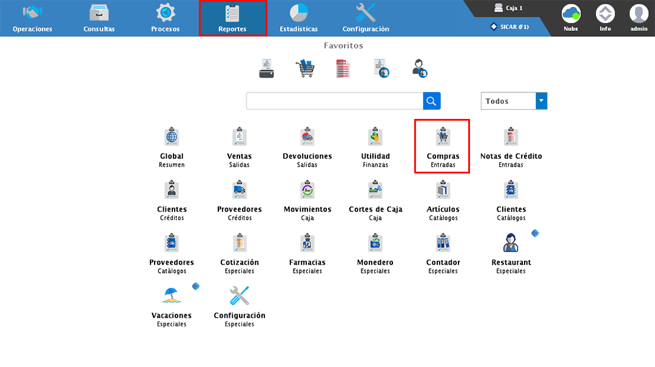Viewport: 655px width, 367px height.
Task: Go to the Operaciones tab
Action: pyautogui.click(x=33, y=18)
